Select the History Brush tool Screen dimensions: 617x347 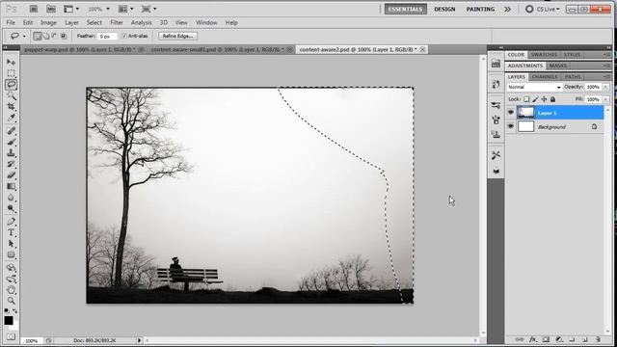point(11,164)
